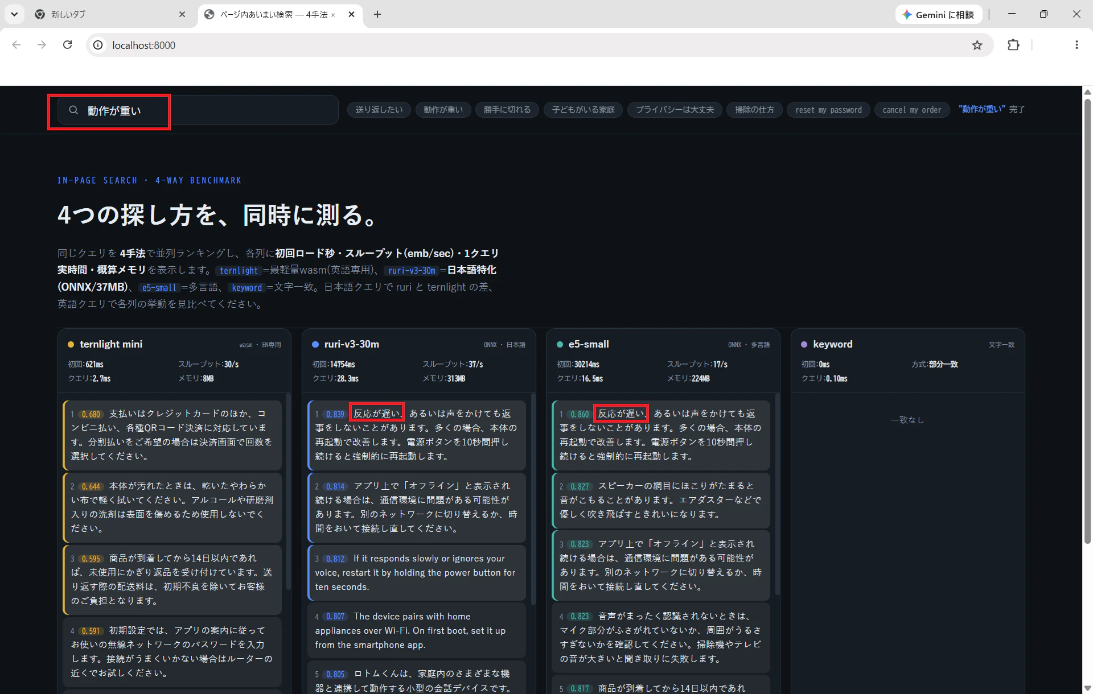
Task: View site information icon
Action: (98, 45)
